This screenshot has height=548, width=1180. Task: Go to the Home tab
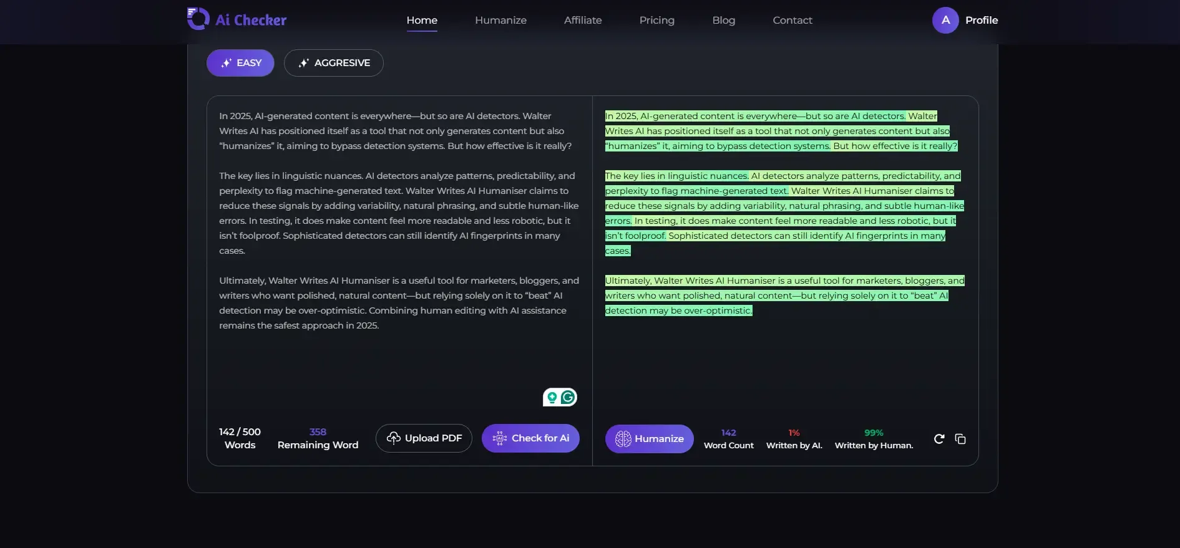422,20
